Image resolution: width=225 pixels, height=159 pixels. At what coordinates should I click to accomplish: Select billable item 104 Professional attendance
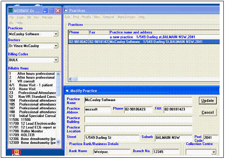pyautogui.click(x=32, y=101)
